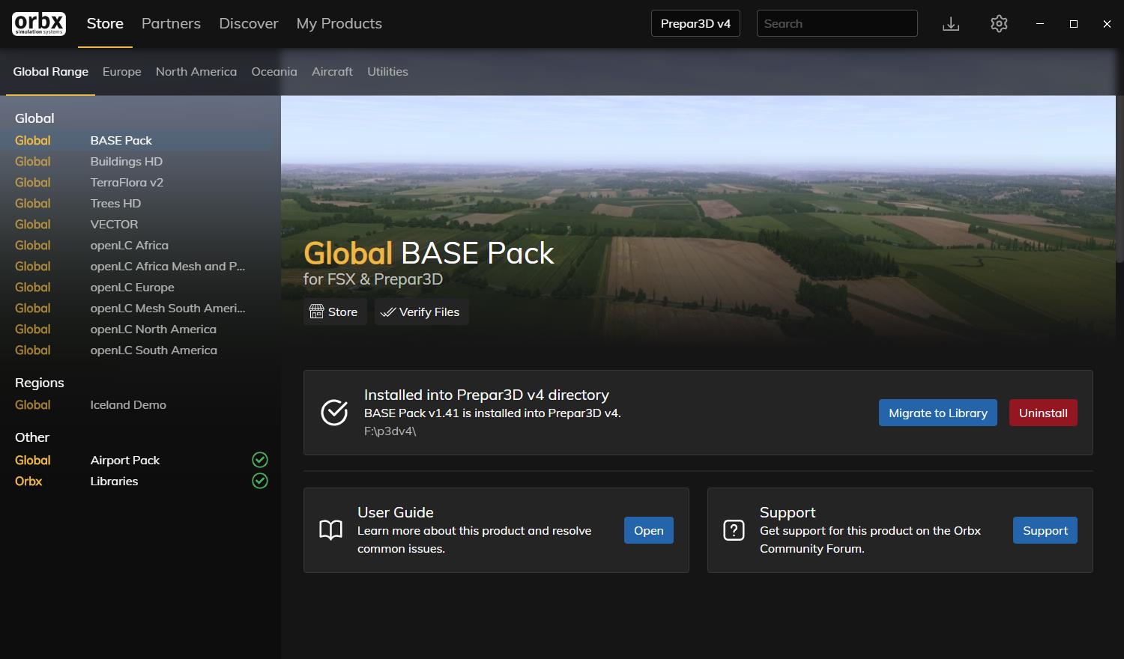
Task: Open the Prepar3D v4 simulator selector
Action: coord(695,23)
